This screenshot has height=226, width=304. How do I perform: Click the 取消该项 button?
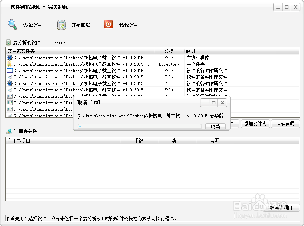[x=285, y=124]
